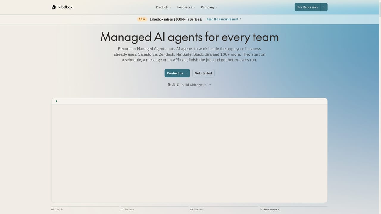The width and height of the screenshot is (381, 214).
Task: Select the 01 The job tab
Action: (85, 208)
